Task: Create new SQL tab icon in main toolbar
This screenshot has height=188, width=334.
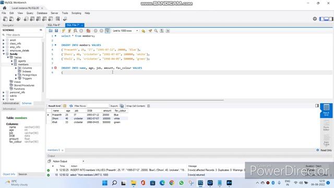Action: point(5,19)
